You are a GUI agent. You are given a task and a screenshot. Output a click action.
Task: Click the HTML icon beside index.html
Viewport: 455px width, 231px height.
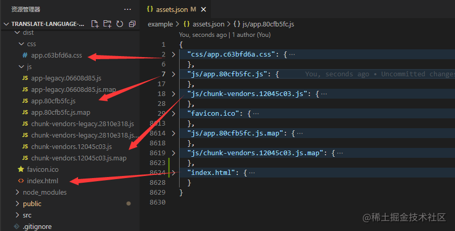pyautogui.click(x=21, y=181)
